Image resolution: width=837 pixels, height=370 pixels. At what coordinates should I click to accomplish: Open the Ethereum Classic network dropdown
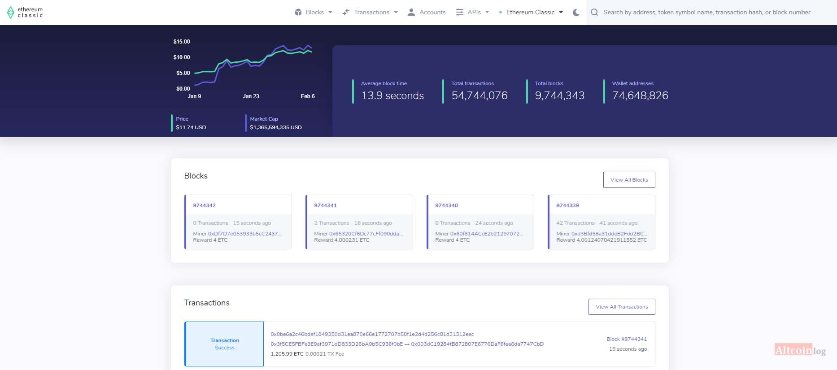click(x=531, y=12)
